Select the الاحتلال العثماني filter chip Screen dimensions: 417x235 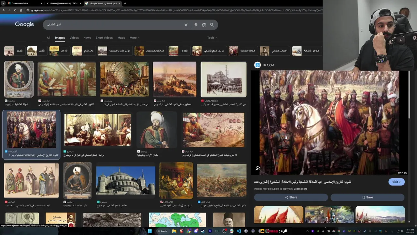click(x=274, y=51)
